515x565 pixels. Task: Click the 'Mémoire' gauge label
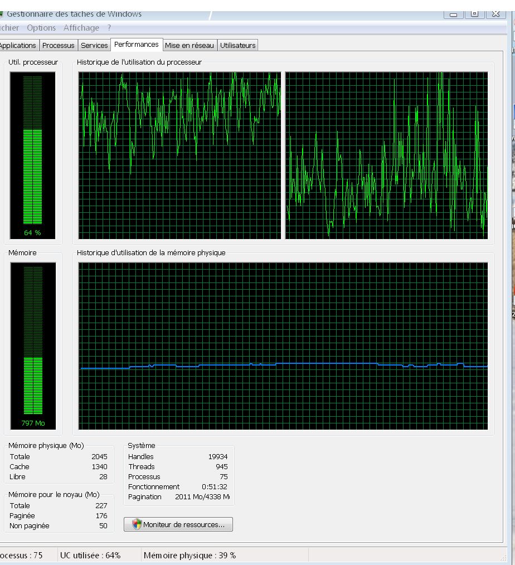click(x=22, y=252)
